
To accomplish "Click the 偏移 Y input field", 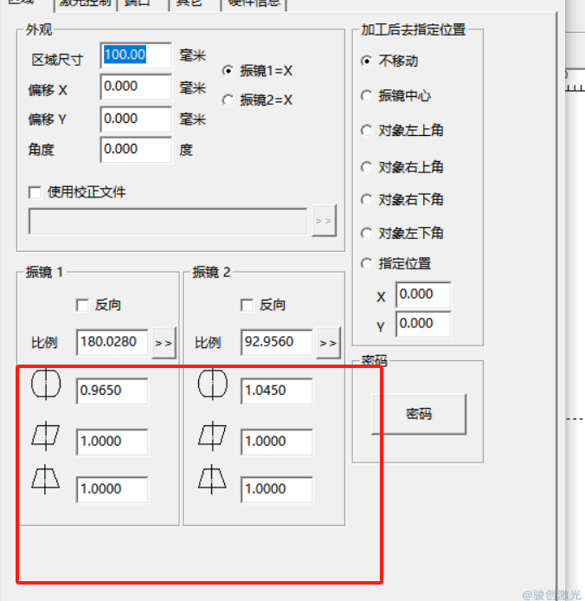I will click(x=136, y=120).
